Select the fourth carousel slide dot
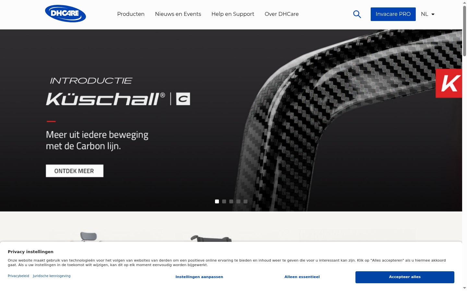The image size is (467, 291). click(238, 201)
